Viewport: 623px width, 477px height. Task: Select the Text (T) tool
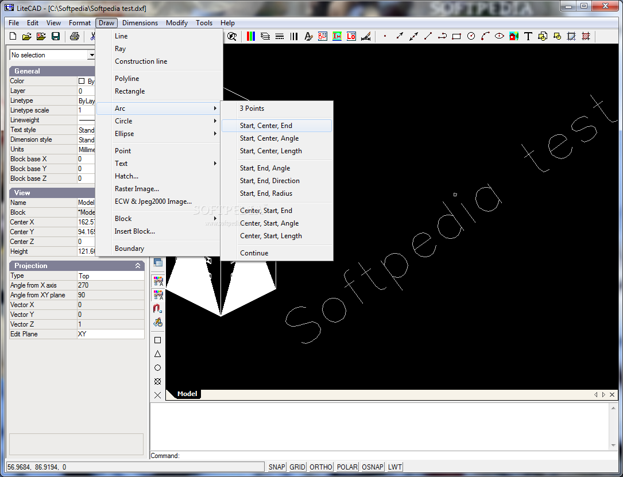point(528,37)
